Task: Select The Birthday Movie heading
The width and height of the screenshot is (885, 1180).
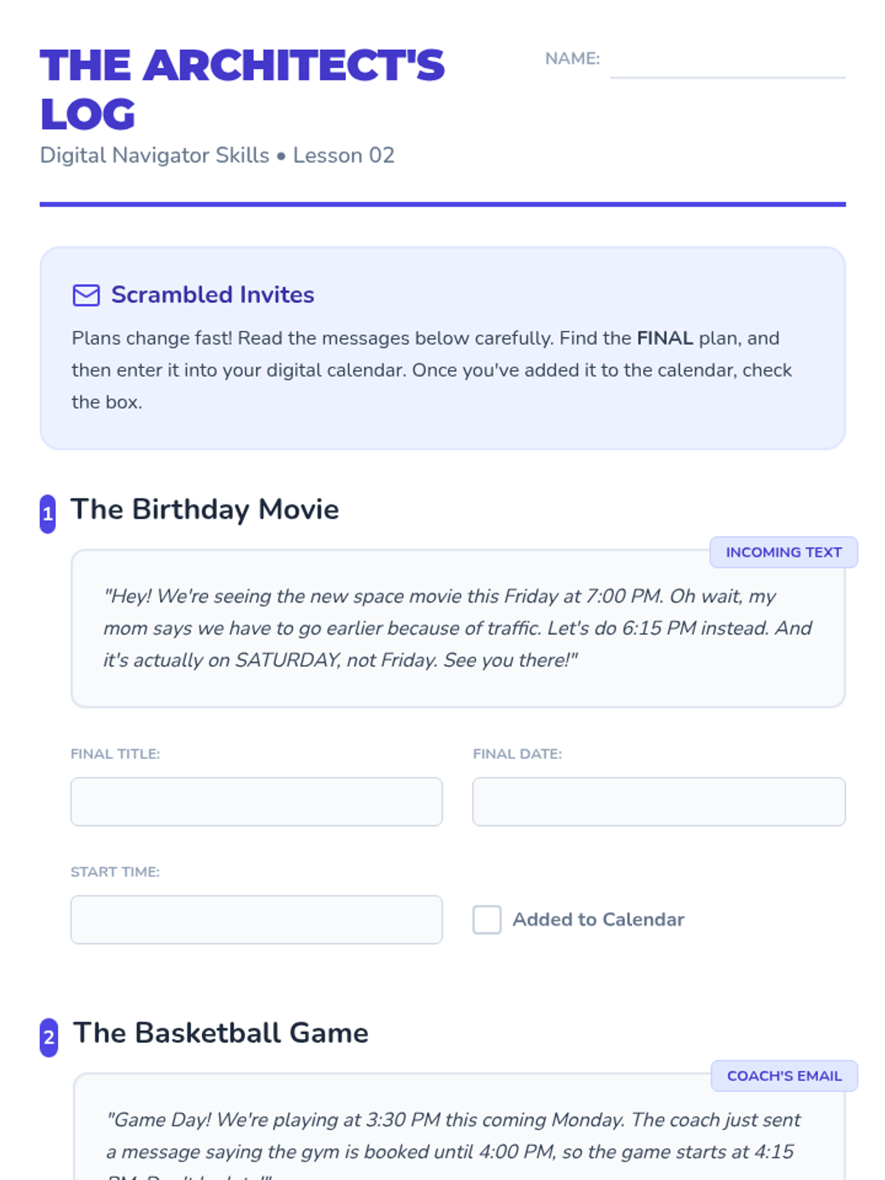Action: coord(205,510)
